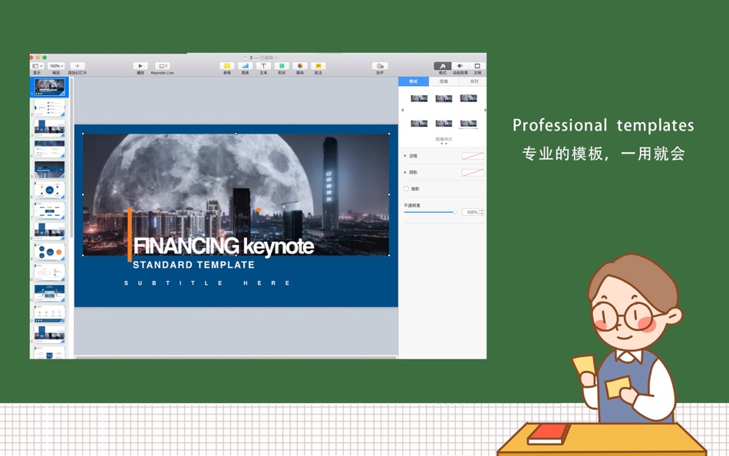Select slide 7 thumbnail in navigator
The height and width of the screenshot is (456, 729).
[49, 210]
